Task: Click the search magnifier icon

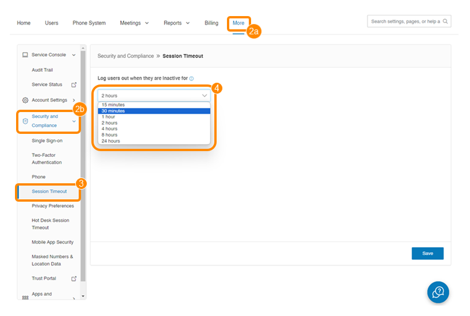Action: click(x=445, y=21)
